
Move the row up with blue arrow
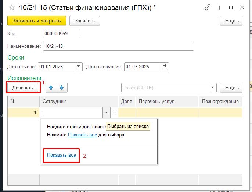pyautogui.click(x=51, y=88)
